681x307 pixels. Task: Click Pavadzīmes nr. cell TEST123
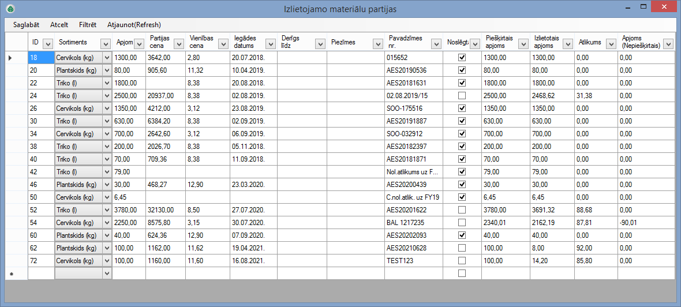(x=414, y=260)
